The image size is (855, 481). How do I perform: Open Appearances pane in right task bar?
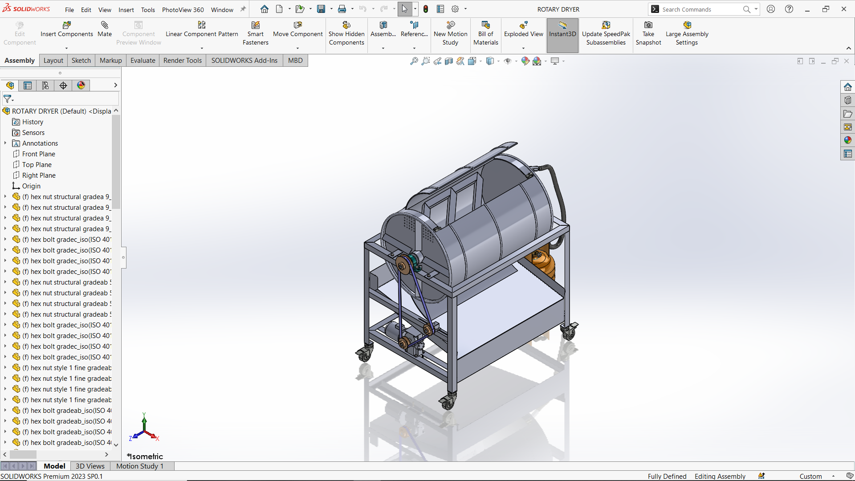[x=847, y=140]
